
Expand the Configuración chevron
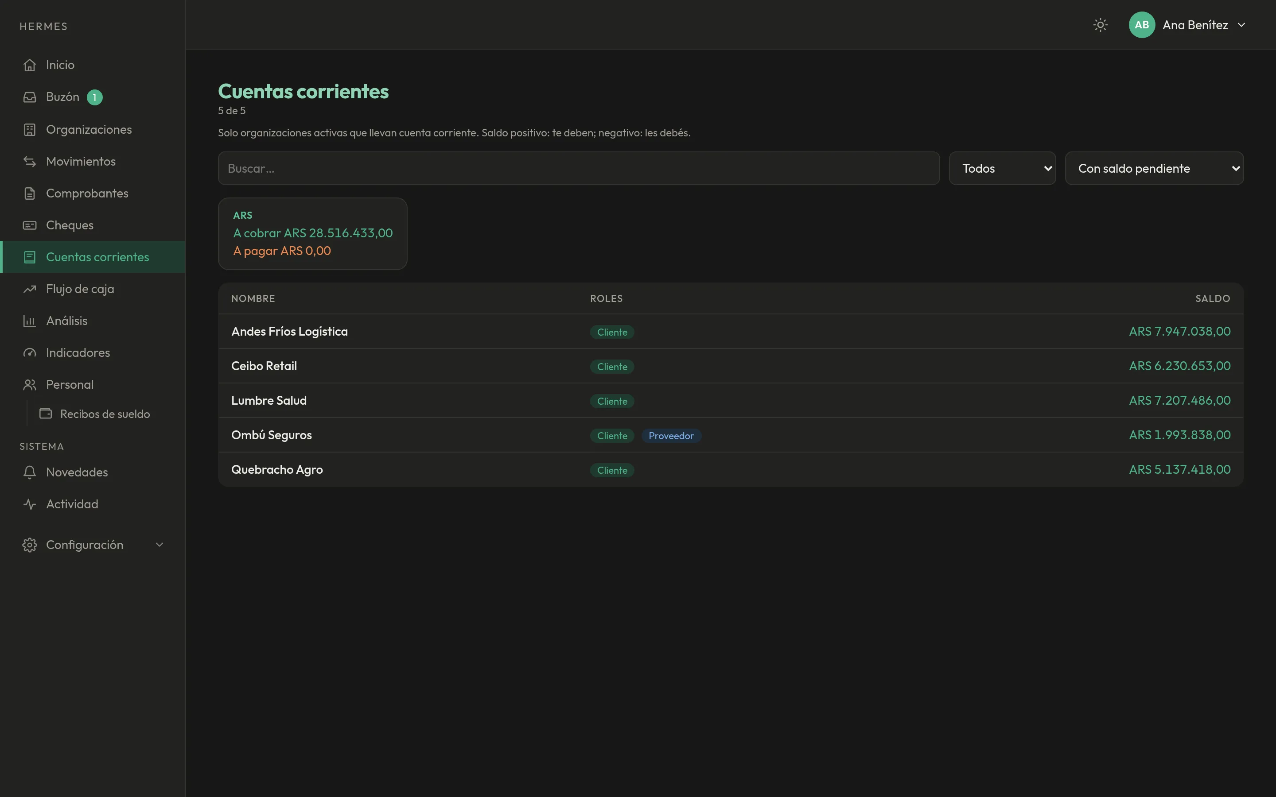tap(159, 545)
